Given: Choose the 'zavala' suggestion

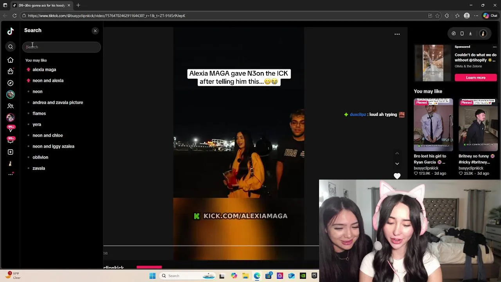Looking at the screenshot, I should pyautogui.click(x=39, y=168).
